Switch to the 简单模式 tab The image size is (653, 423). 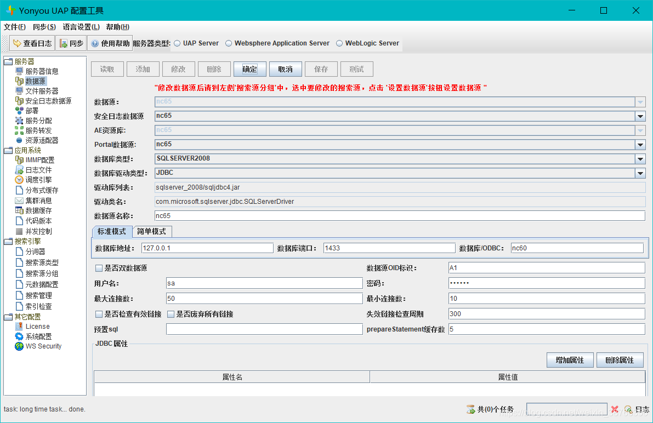tap(152, 232)
